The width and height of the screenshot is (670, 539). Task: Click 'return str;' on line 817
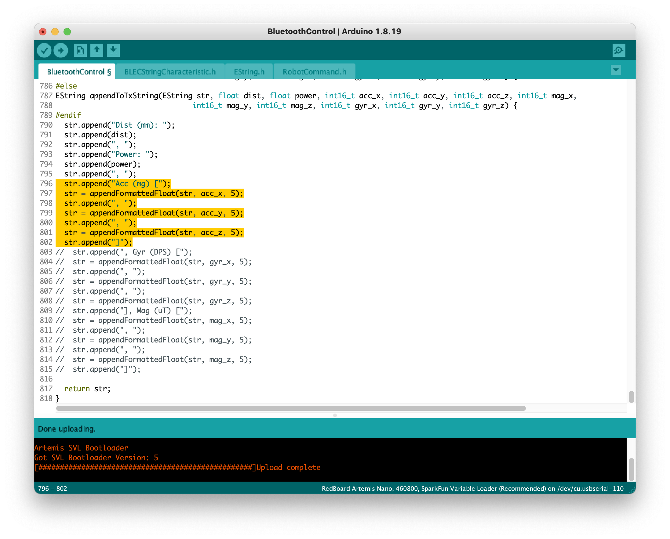[87, 389]
